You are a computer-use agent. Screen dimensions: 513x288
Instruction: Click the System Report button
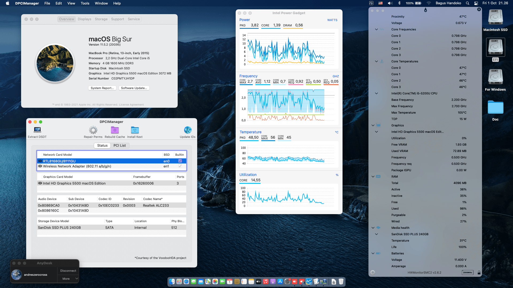point(102,88)
